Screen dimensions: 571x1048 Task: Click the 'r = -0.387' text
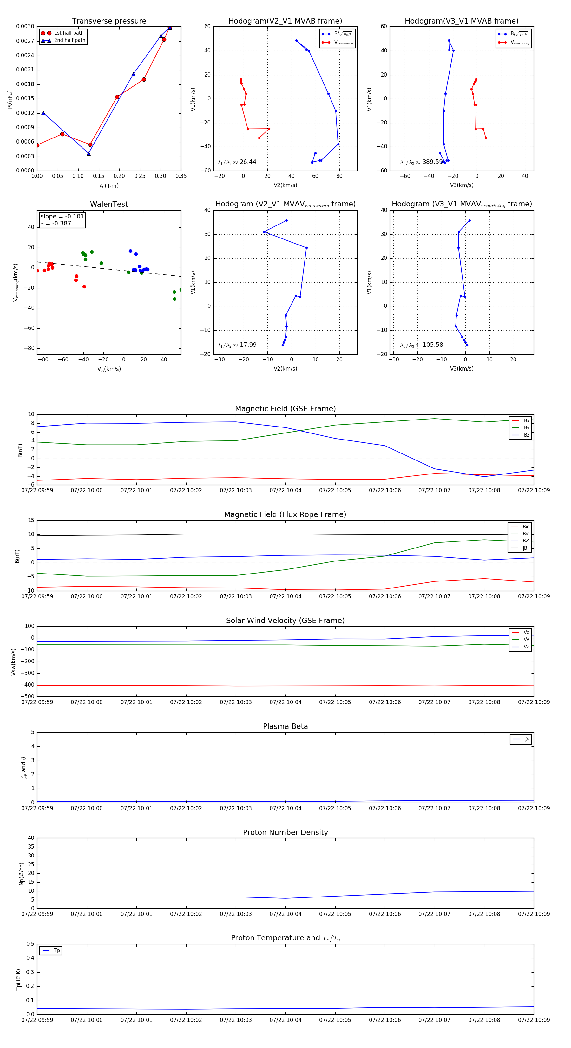tap(56, 223)
